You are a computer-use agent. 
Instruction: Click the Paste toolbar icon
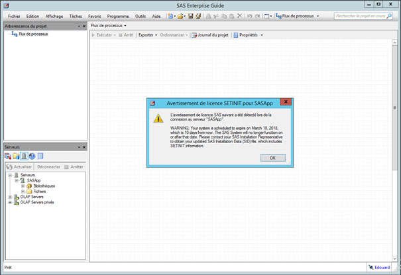pyautogui.click(x=232, y=16)
